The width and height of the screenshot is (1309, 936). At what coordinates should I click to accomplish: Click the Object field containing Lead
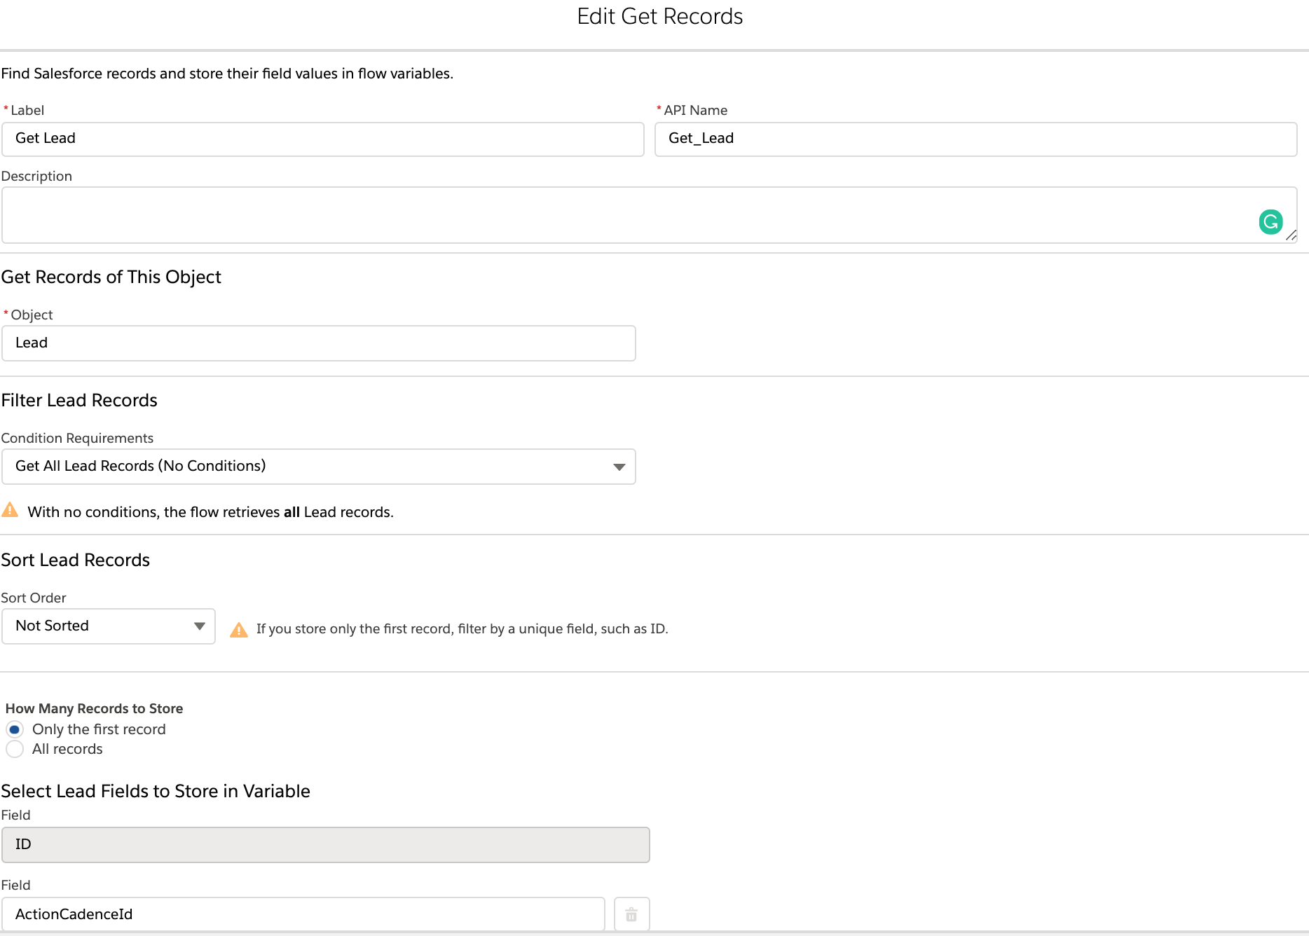[319, 343]
